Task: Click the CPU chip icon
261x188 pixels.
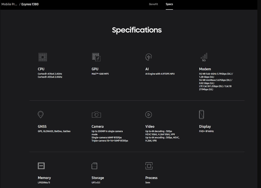Action: 43,57
